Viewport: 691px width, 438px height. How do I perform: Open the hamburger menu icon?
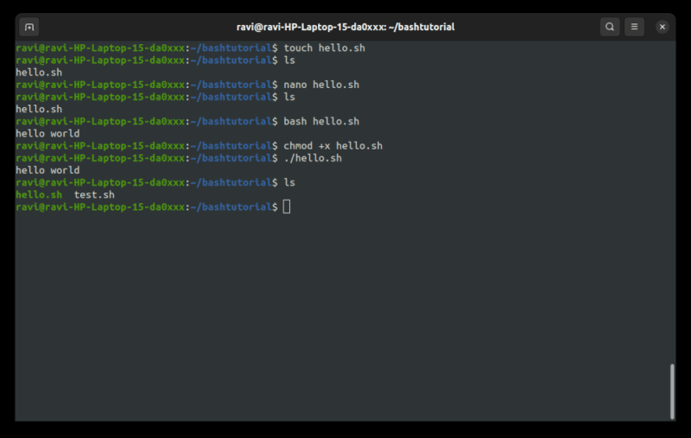634,27
